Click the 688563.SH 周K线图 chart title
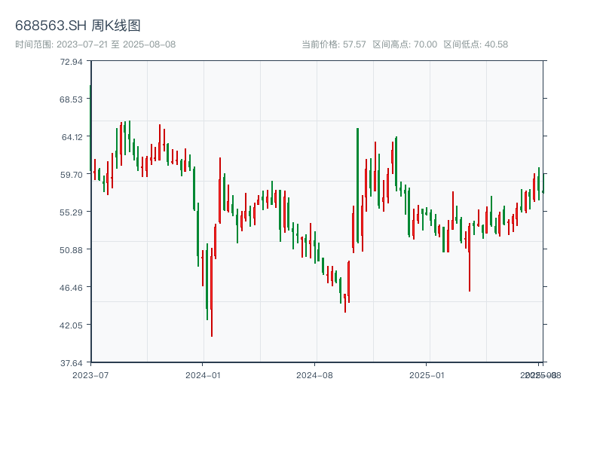 [78, 26]
